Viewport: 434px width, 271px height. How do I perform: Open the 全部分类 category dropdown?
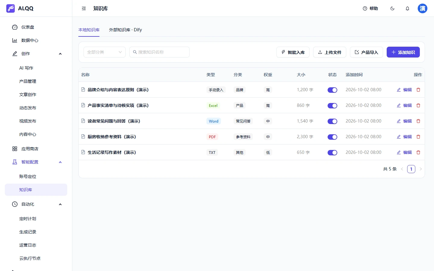tap(105, 52)
